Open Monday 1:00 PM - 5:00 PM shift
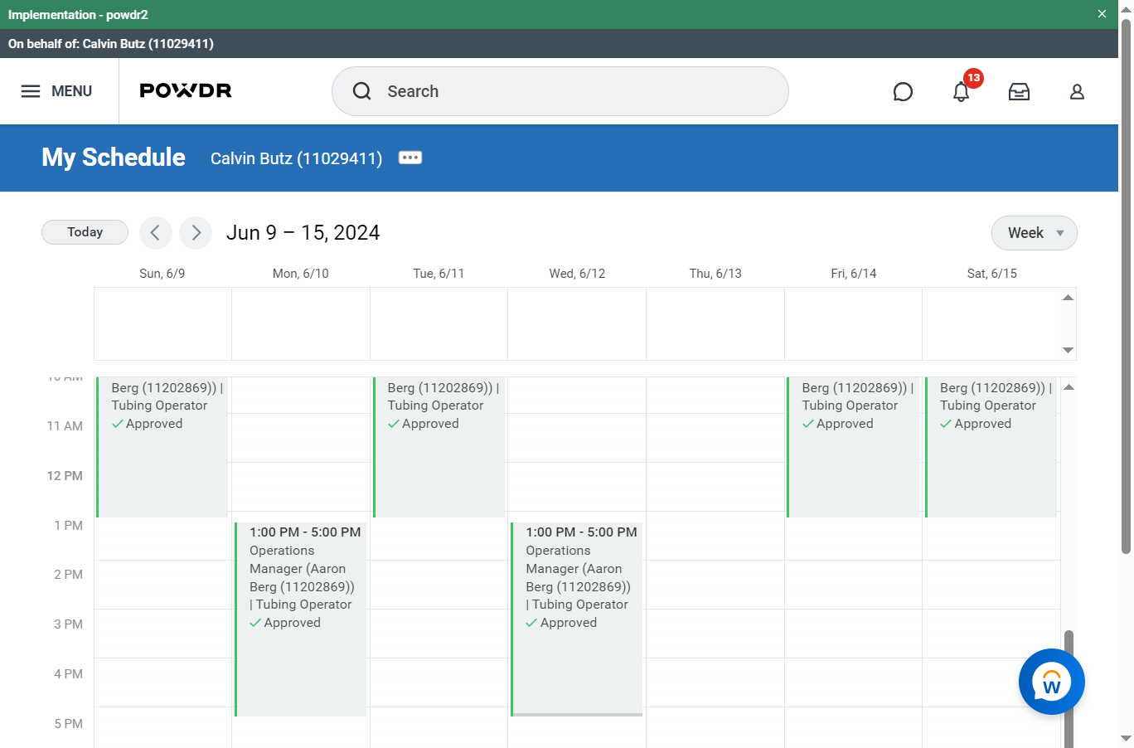This screenshot has height=748, width=1134. point(301,619)
